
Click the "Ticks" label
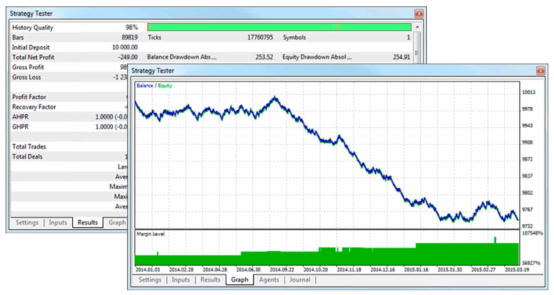pos(155,37)
